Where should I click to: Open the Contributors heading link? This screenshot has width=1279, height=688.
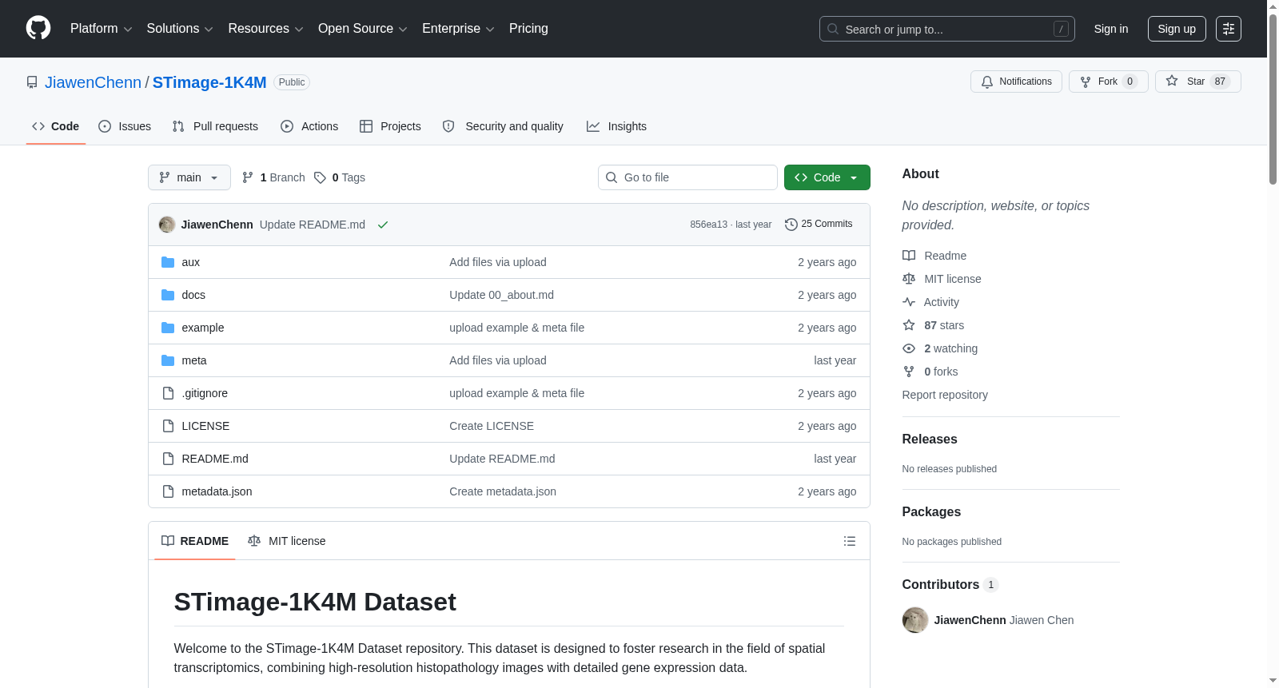coord(950,585)
